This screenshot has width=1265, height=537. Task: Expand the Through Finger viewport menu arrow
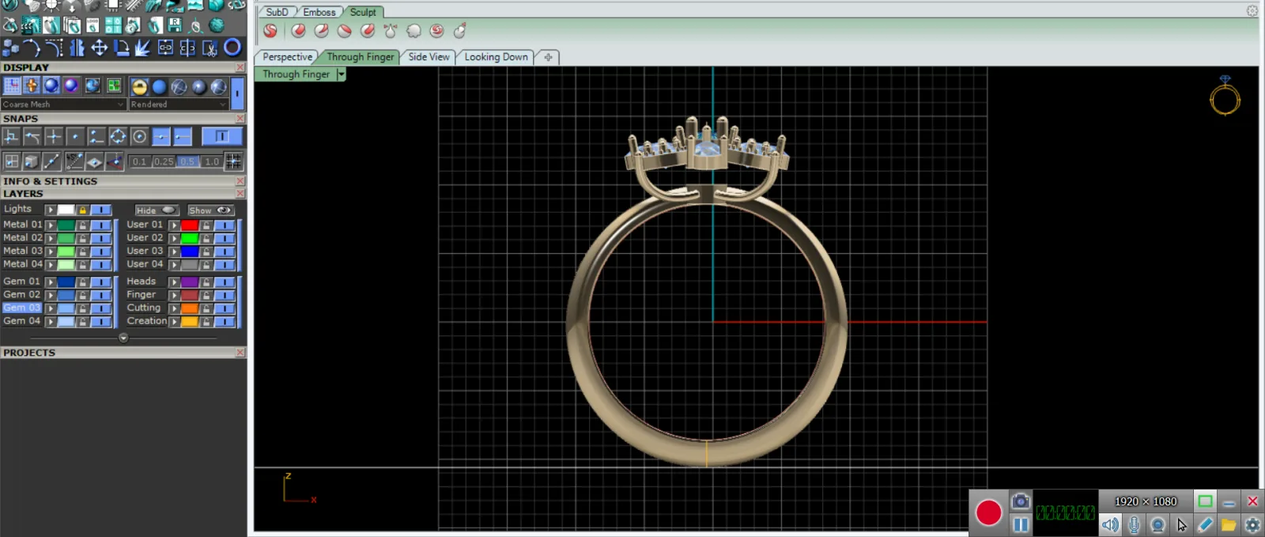pos(342,74)
